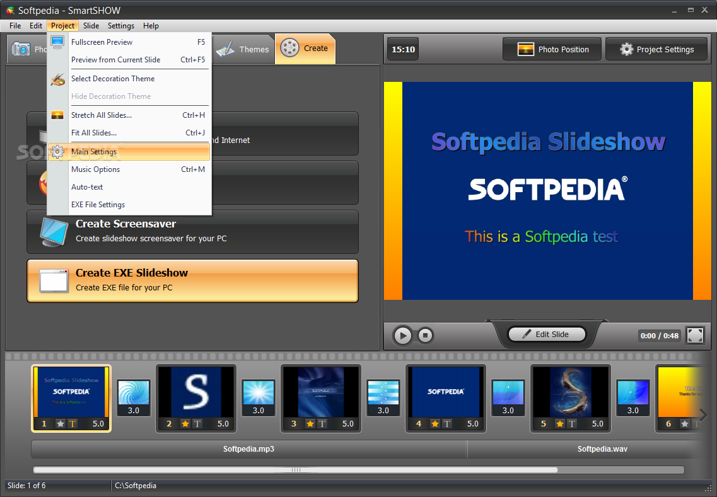Click the camera icon on Photos tab
717x497 pixels.
[21, 49]
